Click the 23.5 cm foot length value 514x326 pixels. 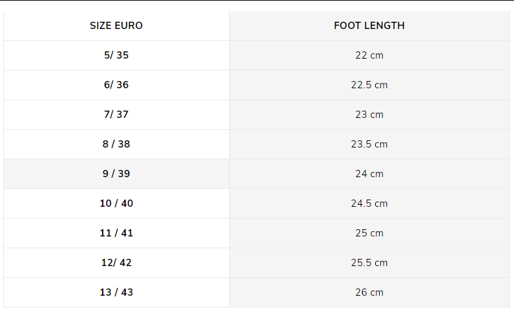coord(369,144)
